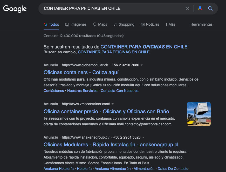Open the Anakena Hotelería sitelink
226x172 pixels.
pos(59,169)
